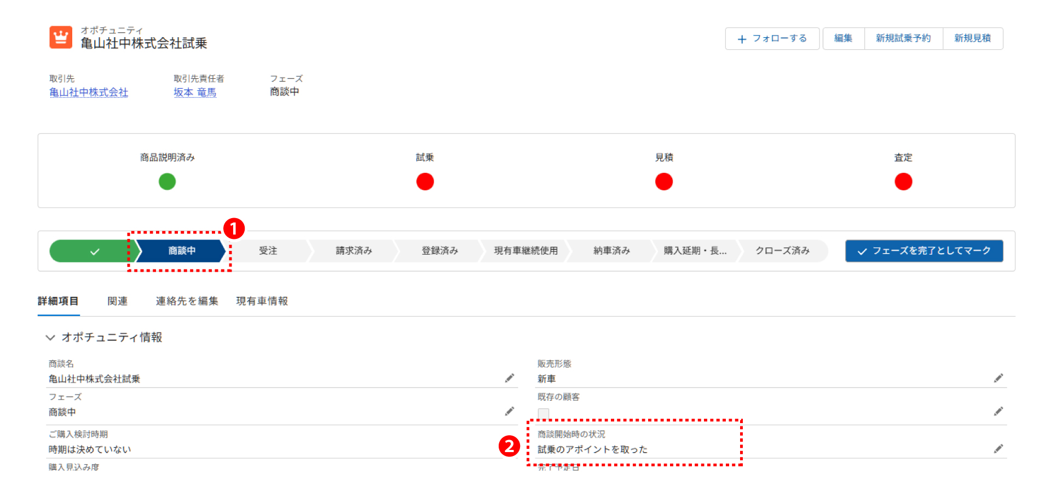Select the クローズ済み stage in path

coord(782,251)
